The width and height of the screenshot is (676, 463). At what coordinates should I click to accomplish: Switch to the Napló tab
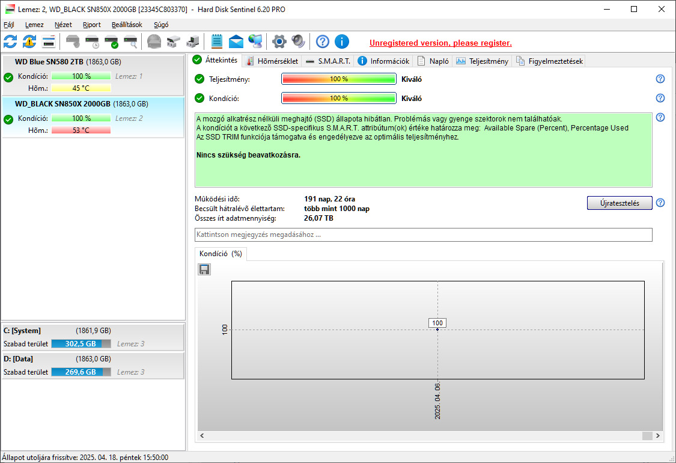pos(433,61)
